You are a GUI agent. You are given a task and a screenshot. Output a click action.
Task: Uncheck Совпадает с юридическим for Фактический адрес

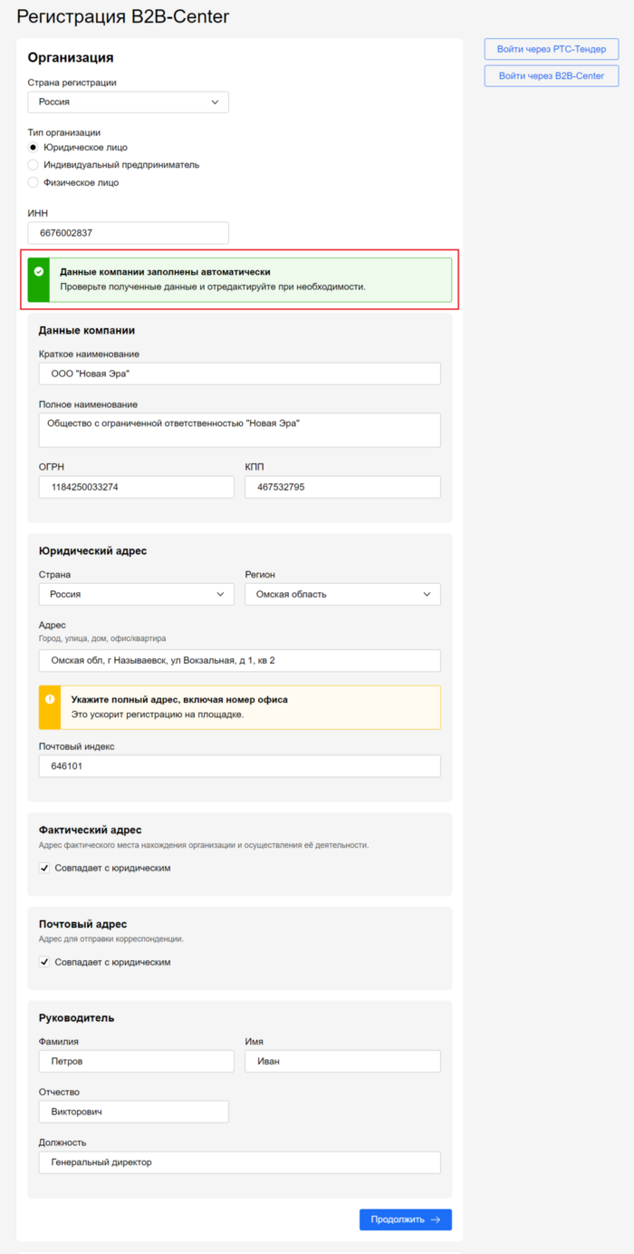44,868
